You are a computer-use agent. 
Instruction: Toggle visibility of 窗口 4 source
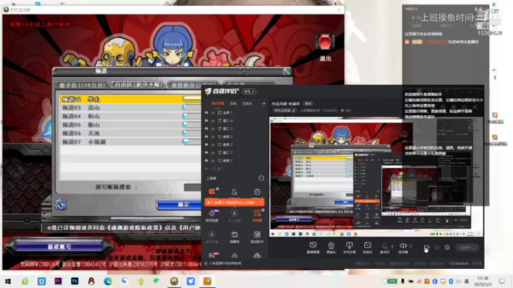pyautogui.click(x=206, y=120)
